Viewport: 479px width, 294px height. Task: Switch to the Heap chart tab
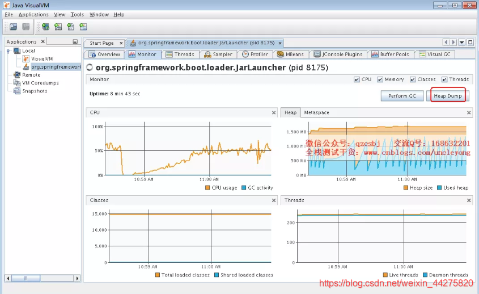click(290, 112)
